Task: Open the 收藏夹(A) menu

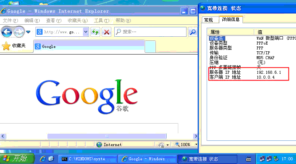Action: click(78, 21)
